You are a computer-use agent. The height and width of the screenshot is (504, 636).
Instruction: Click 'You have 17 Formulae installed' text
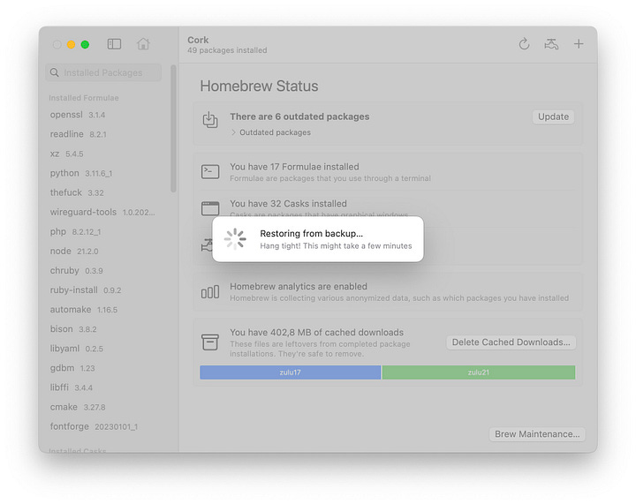click(294, 167)
